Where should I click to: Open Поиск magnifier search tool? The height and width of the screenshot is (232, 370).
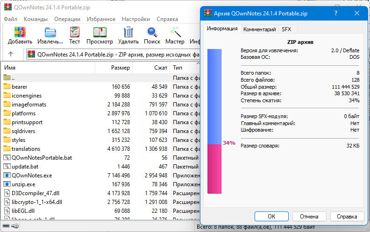[x=152, y=32]
